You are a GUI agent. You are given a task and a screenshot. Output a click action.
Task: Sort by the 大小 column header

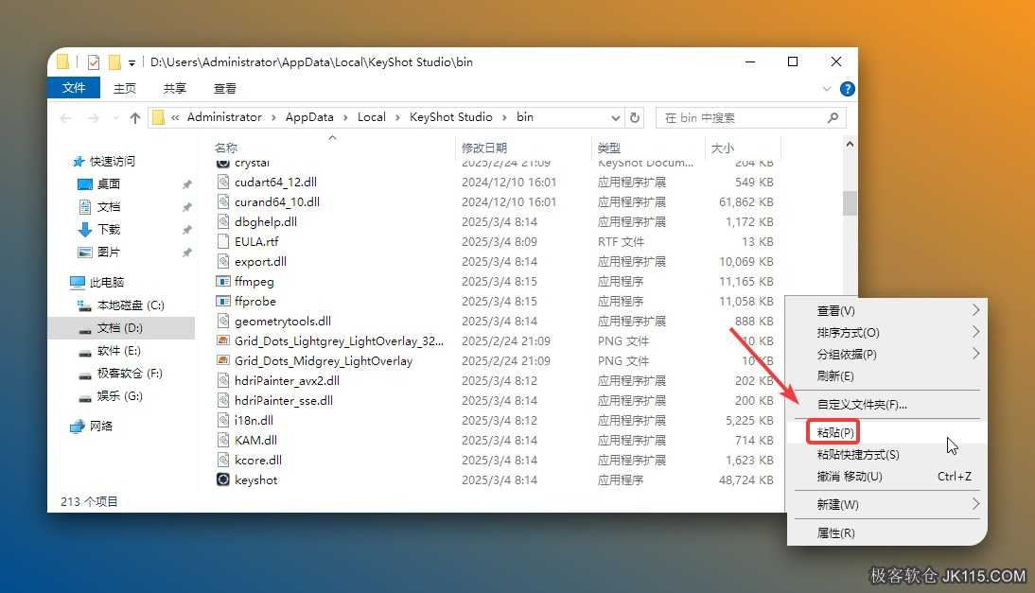click(x=722, y=148)
